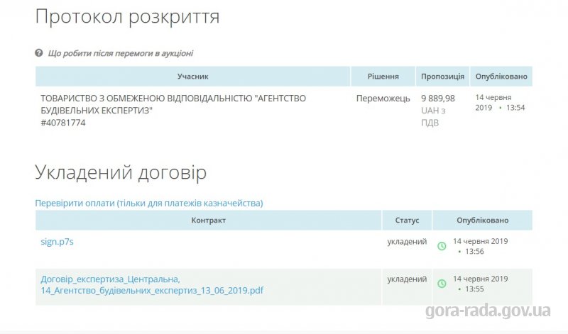
Task: Select participant 'АГЕНТСТВО БУДІВЕЛЬНИХ ЕКСПЕРТИЗ' name
Action: coord(173,104)
